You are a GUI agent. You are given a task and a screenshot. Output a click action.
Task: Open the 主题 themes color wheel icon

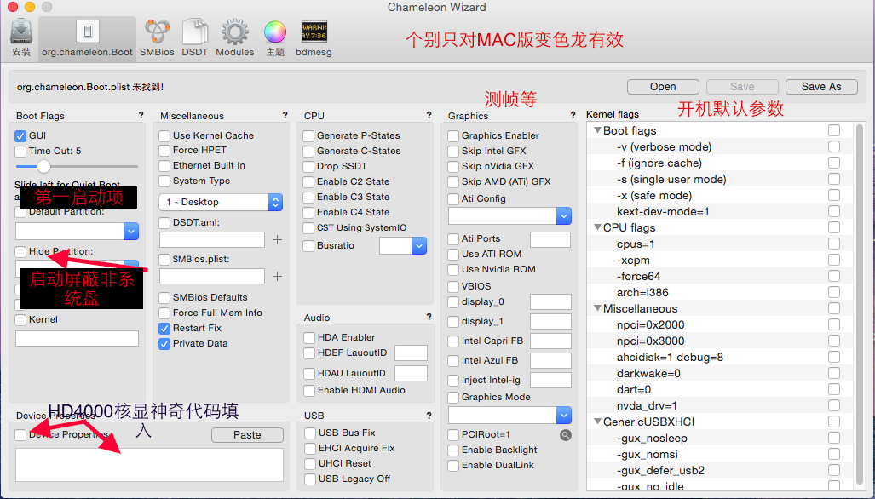click(x=275, y=38)
